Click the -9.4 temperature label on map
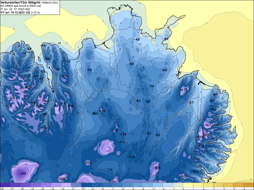 47,59
